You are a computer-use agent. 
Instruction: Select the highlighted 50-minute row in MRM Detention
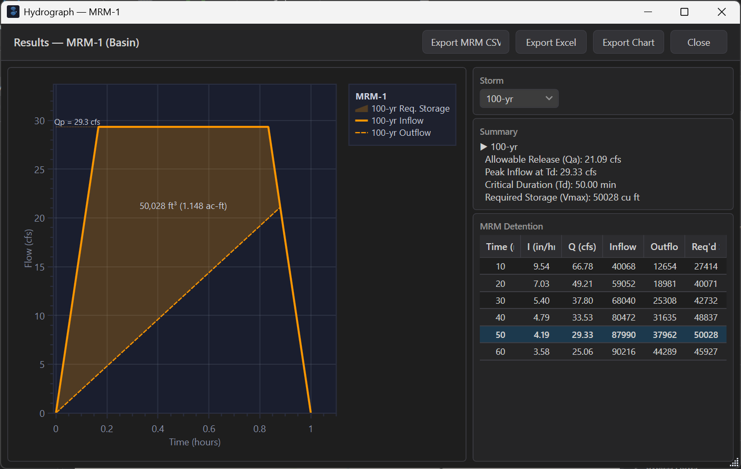pos(603,334)
